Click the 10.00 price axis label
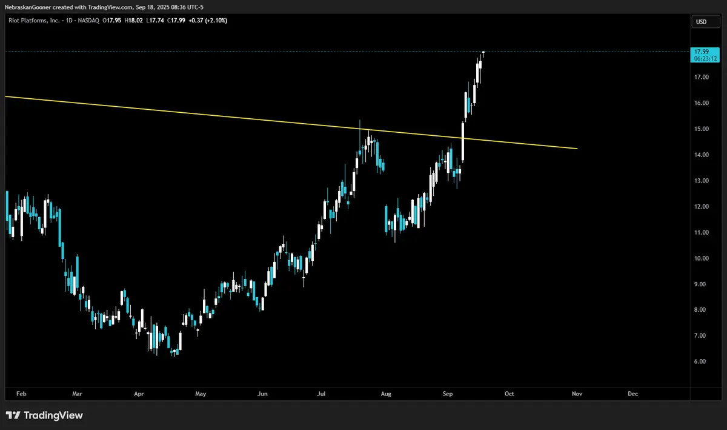Image resolution: width=727 pixels, height=430 pixels. coord(702,258)
